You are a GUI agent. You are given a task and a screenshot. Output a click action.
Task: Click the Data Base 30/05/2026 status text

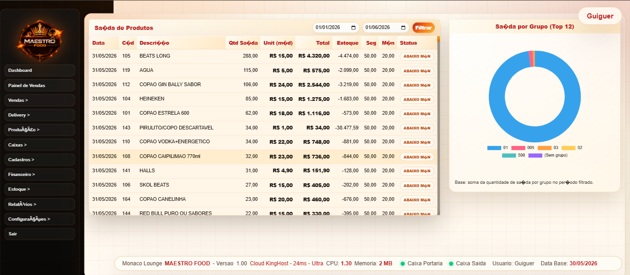tap(569, 263)
